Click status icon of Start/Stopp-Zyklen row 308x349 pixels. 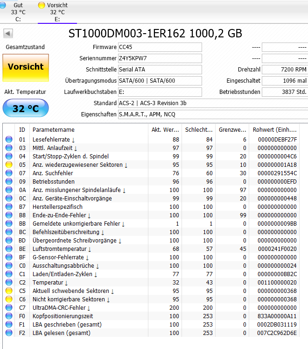tap(9, 156)
